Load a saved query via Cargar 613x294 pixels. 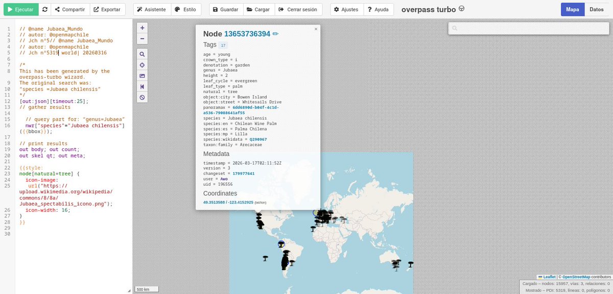coord(258,9)
